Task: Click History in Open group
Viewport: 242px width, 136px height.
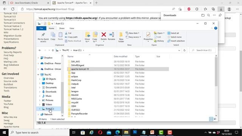Action: click(159, 41)
